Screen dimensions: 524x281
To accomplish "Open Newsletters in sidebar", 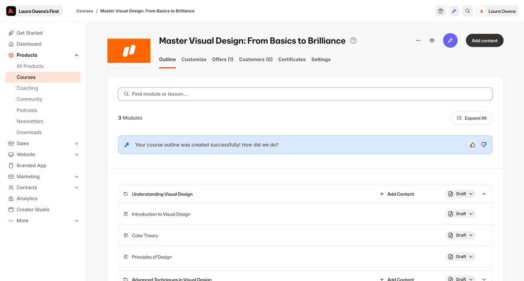I will tap(30, 121).
